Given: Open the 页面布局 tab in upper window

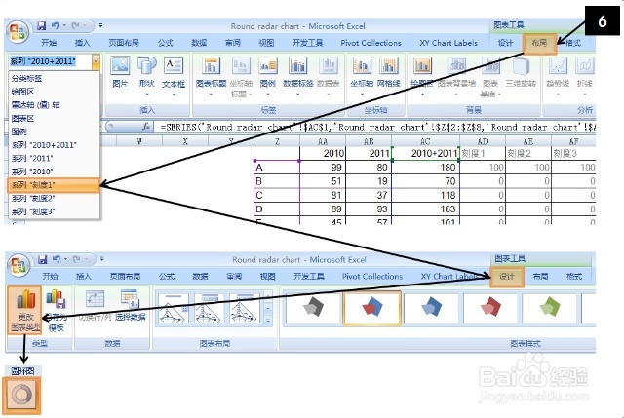Looking at the screenshot, I should click(124, 43).
